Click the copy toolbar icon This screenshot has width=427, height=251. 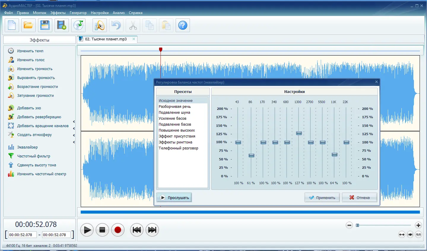click(x=150, y=25)
